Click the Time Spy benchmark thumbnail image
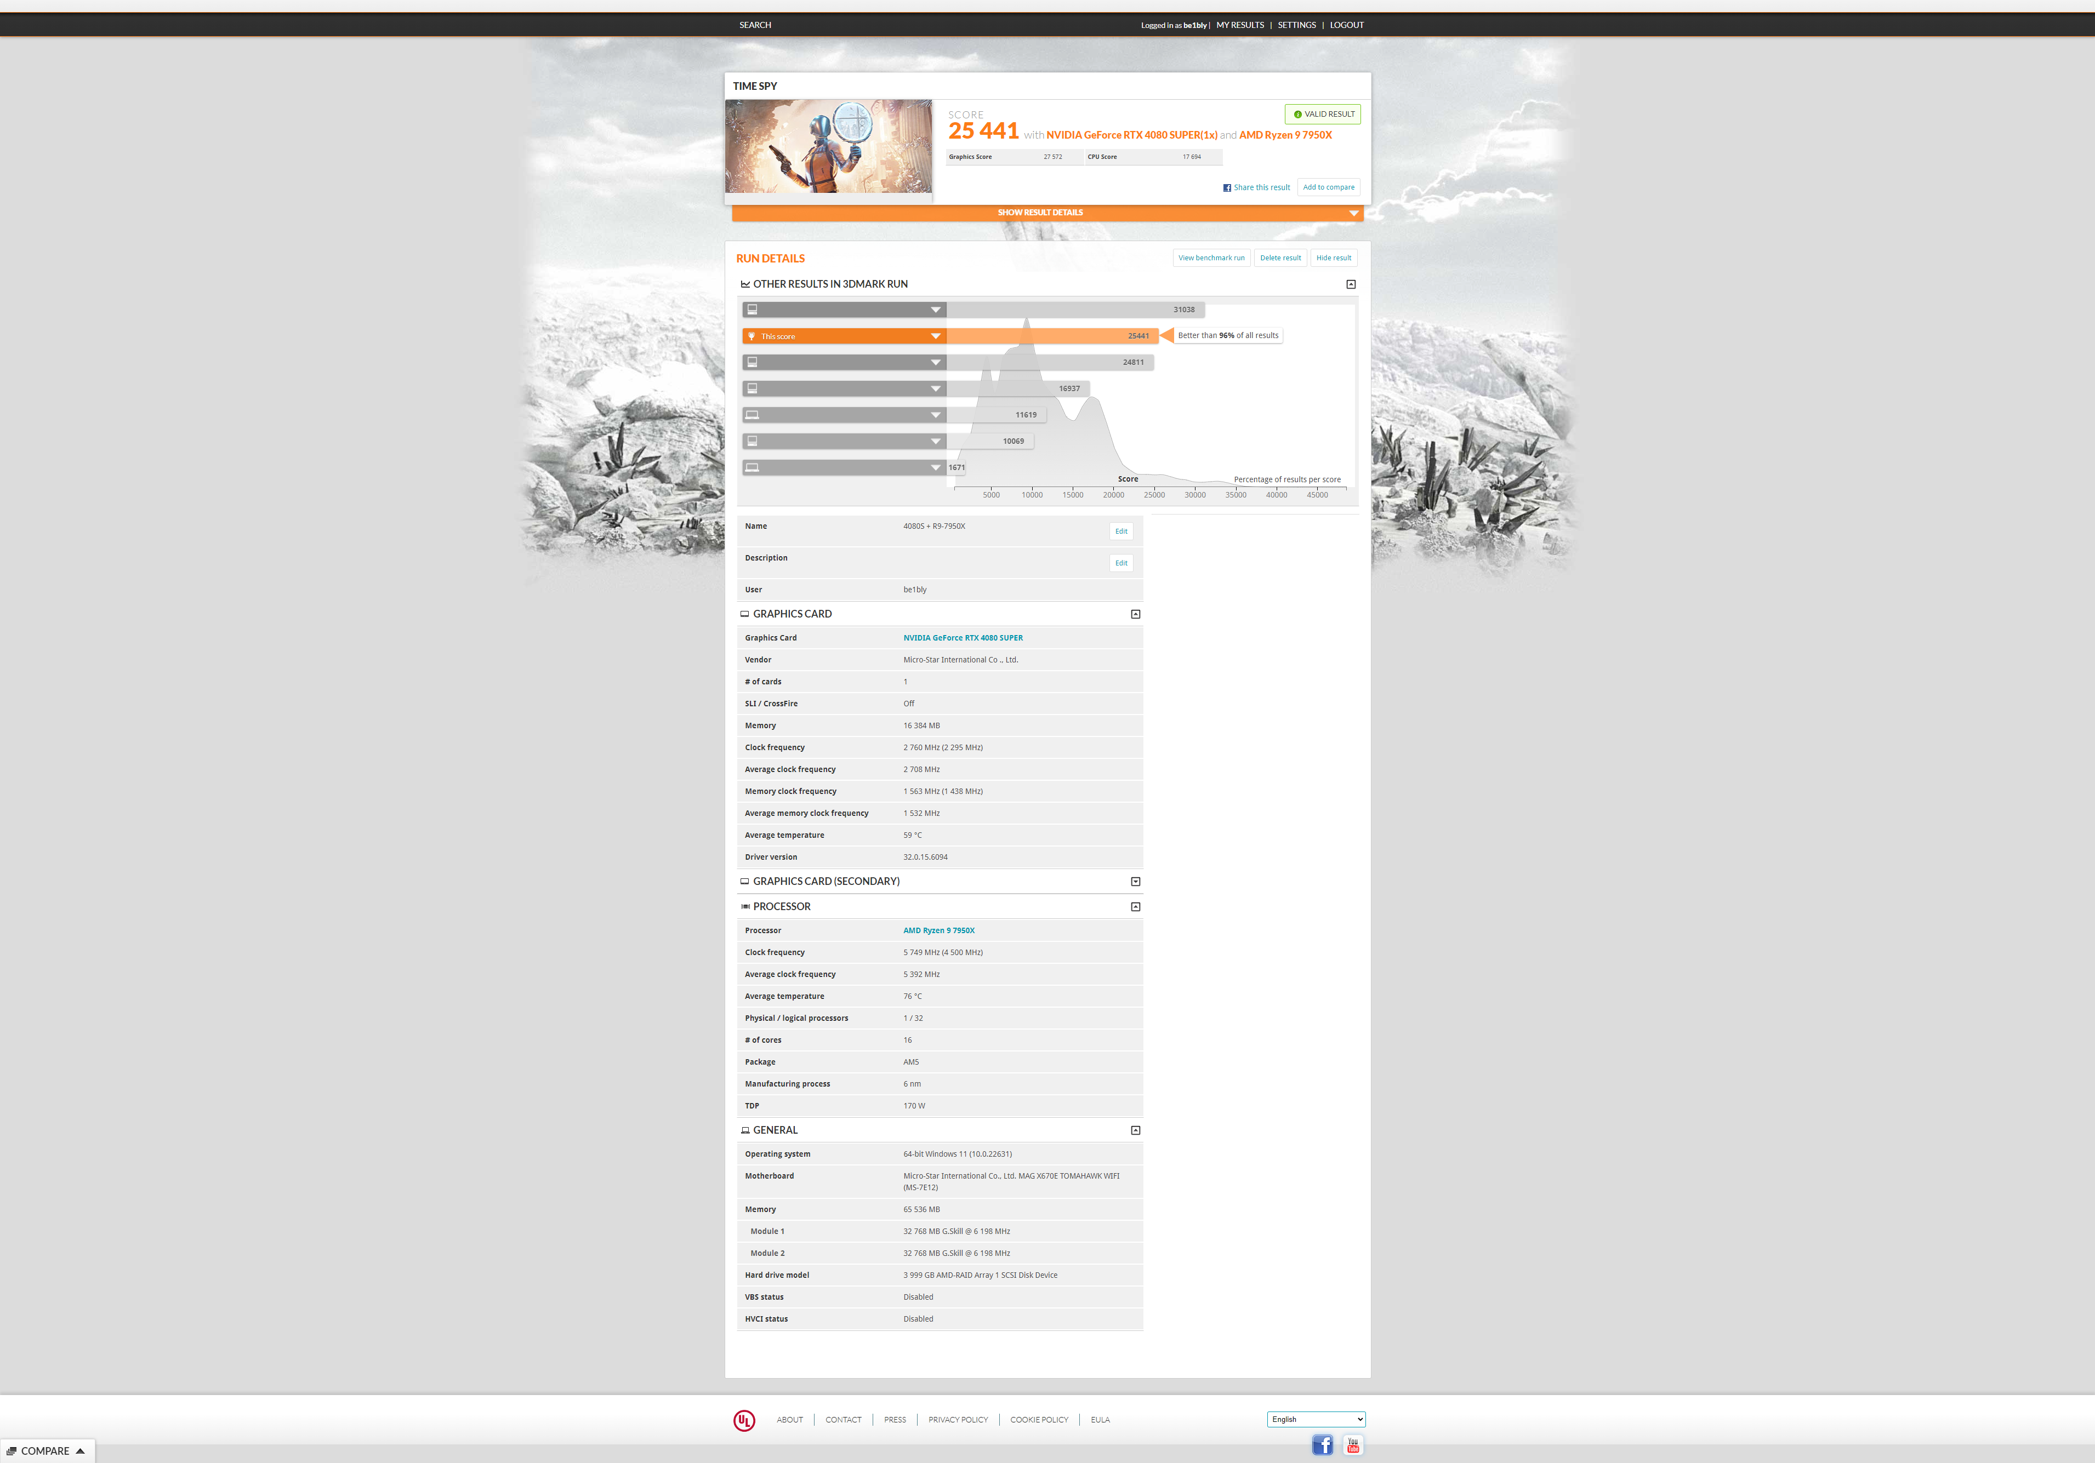This screenshot has height=1463, width=2095. (x=828, y=146)
